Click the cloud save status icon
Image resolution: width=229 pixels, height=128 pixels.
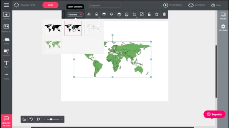pyautogui.click(x=16, y=5)
